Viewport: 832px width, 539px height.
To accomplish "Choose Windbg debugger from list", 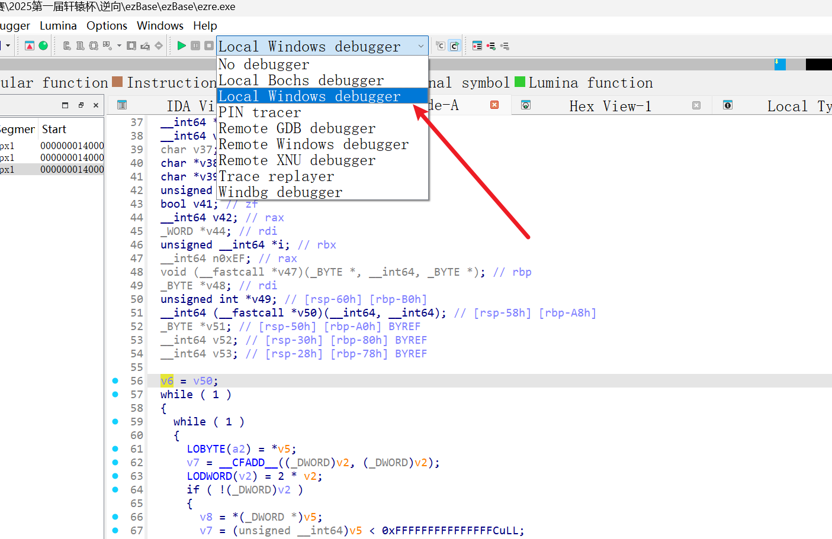I will click(x=323, y=192).
